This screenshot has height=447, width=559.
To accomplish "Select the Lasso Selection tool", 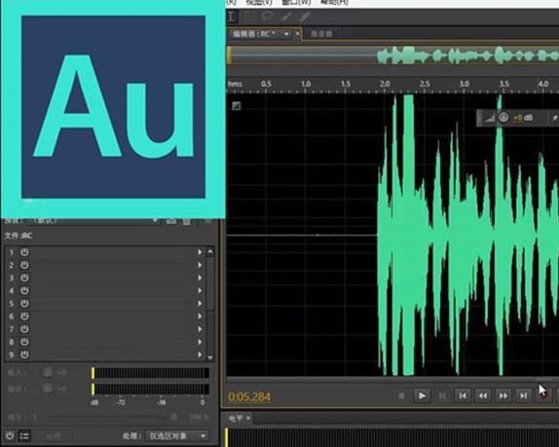I will pos(267,16).
